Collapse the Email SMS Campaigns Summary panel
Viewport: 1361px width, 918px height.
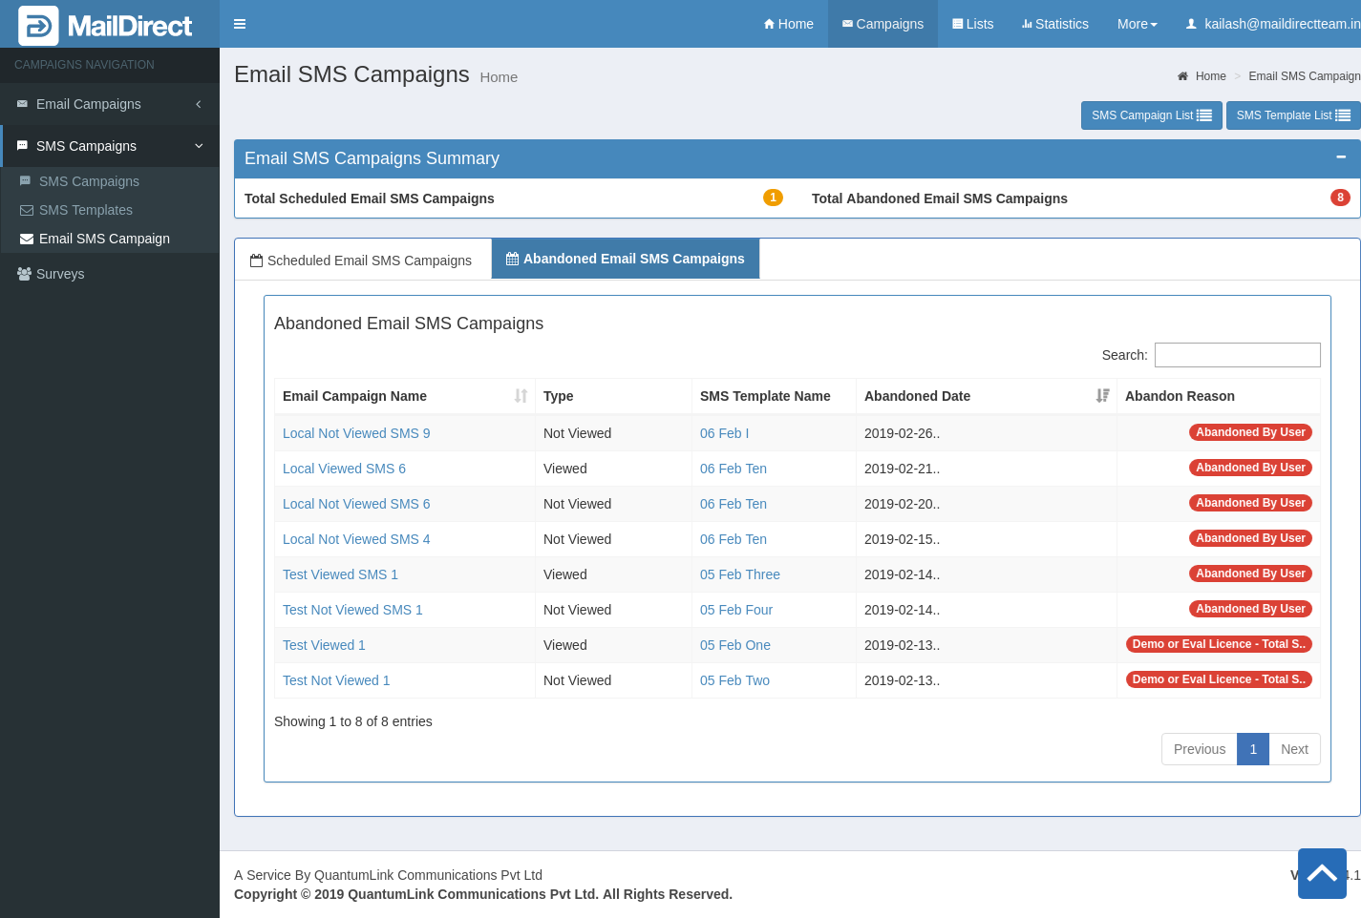click(1340, 157)
